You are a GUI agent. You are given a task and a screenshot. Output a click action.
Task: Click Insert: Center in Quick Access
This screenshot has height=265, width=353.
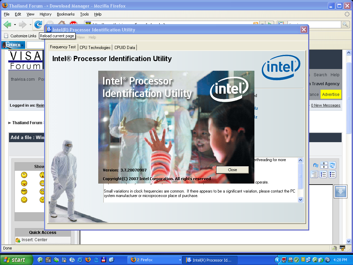coord(34,240)
